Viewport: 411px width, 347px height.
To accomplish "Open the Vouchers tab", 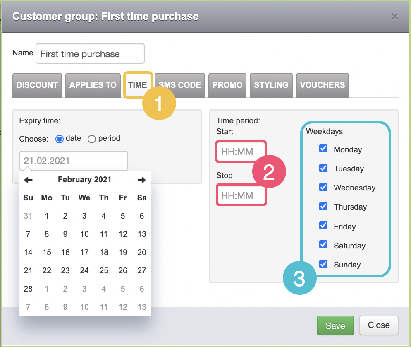I will click(x=323, y=85).
